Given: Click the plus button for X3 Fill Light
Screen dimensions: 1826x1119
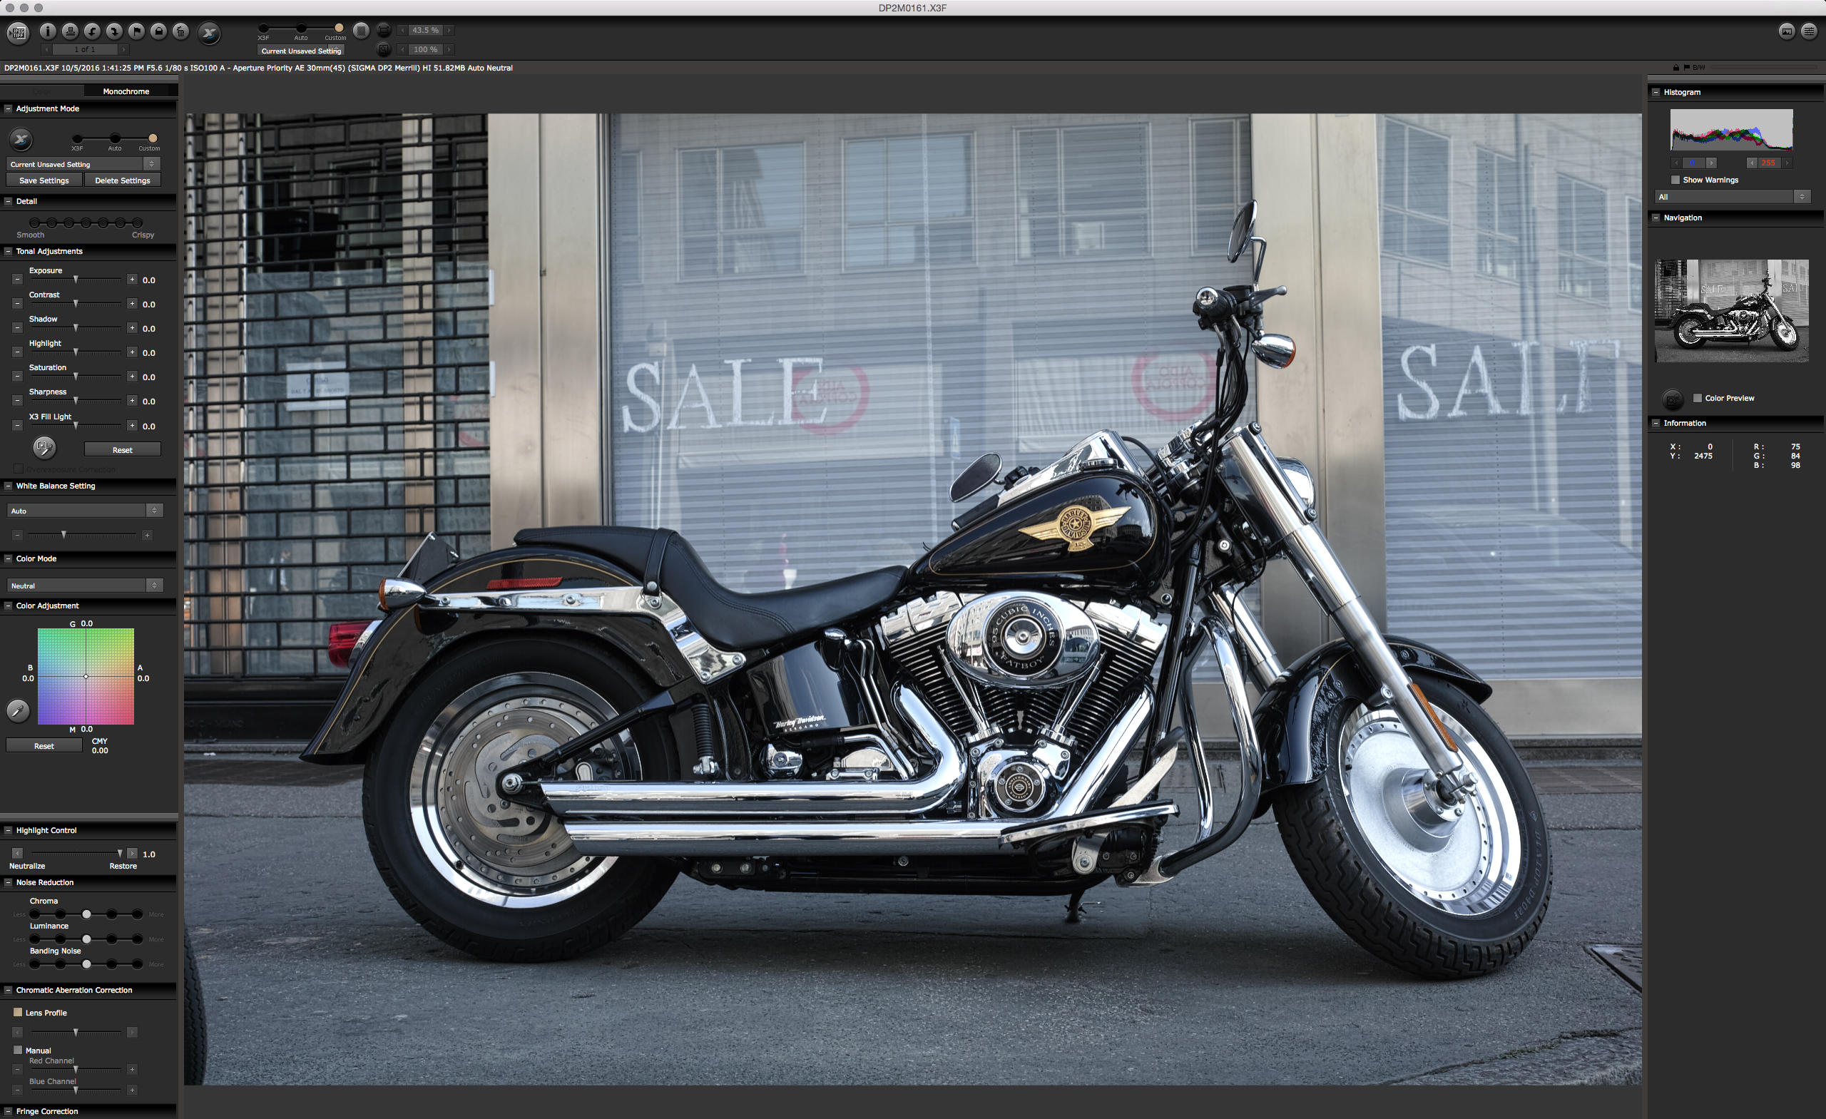Looking at the screenshot, I should 132,425.
